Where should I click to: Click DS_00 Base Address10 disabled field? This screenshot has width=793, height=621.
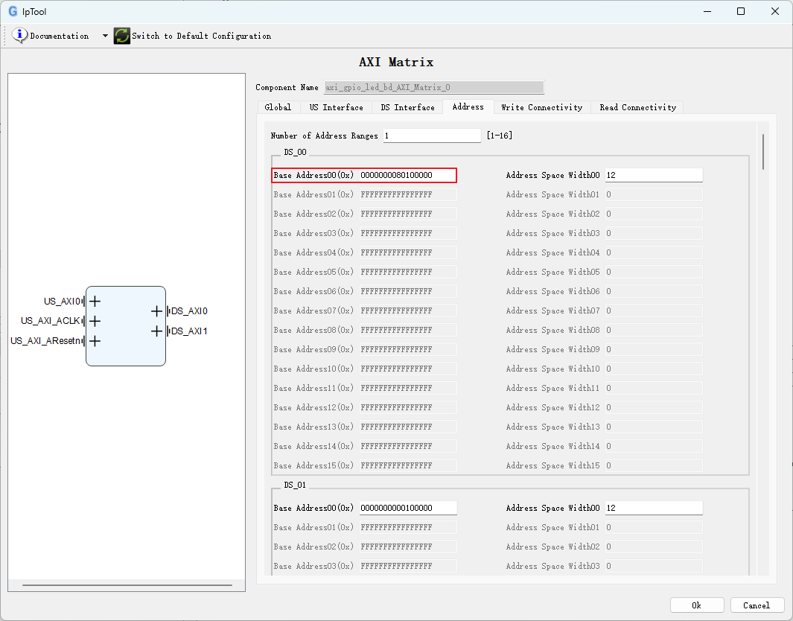pyautogui.click(x=408, y=369)
